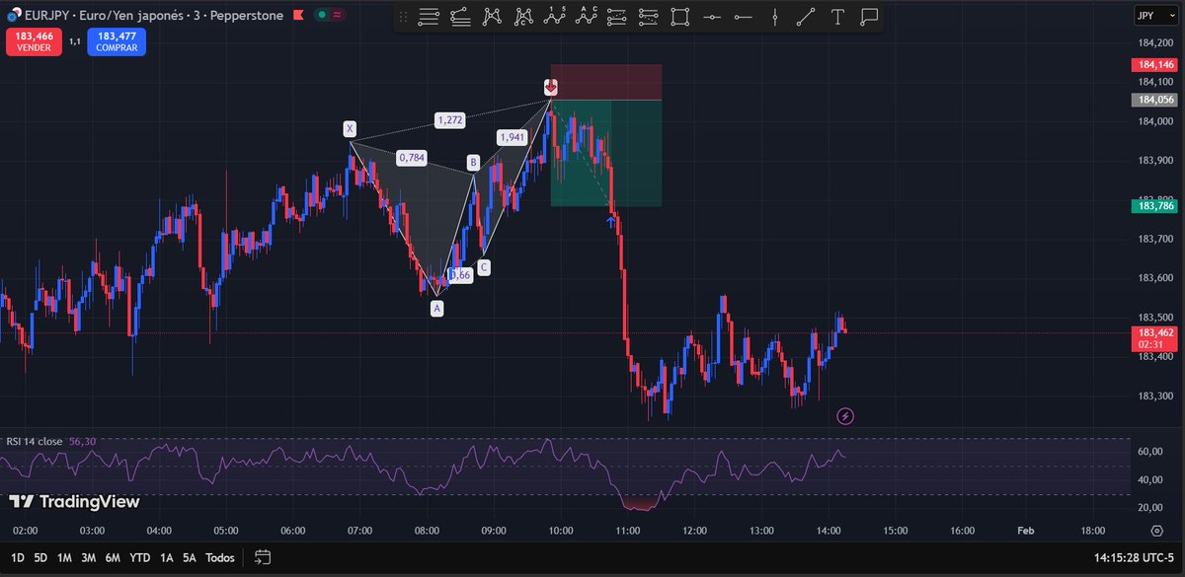Image resolution: width=1185 pixels, height=577 pixels.
Task: Click the red down-arrow sell marker on chart
Action: [x=551, y=88]
